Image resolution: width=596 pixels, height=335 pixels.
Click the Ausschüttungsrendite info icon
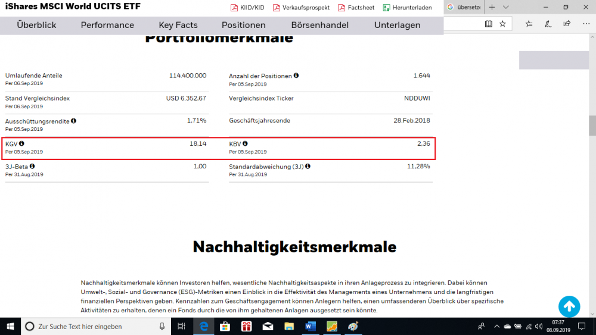(x=73, y=121)
